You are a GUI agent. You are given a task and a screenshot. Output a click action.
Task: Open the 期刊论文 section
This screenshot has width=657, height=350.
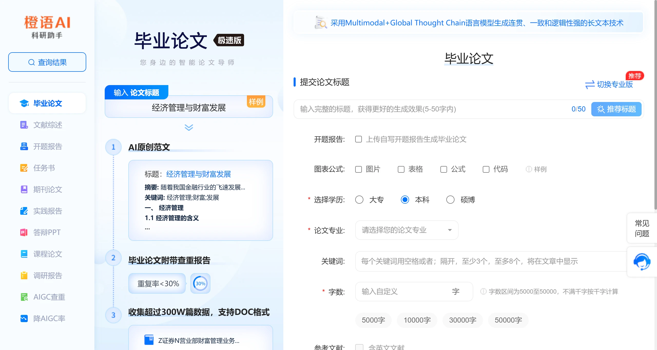47,190
